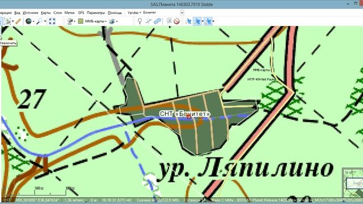The height and width of the screenshot is (204, 363).
Task: Add a new placemark pin
Action: pos(140,22)
